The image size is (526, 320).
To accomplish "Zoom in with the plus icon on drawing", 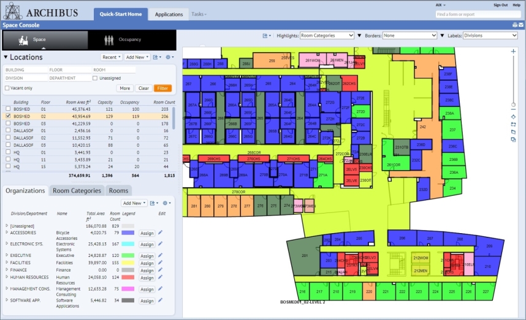I will tap(513, 51).
